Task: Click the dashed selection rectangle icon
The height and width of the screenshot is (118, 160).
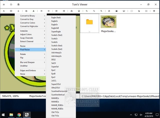Action: [x=132, y=11]
